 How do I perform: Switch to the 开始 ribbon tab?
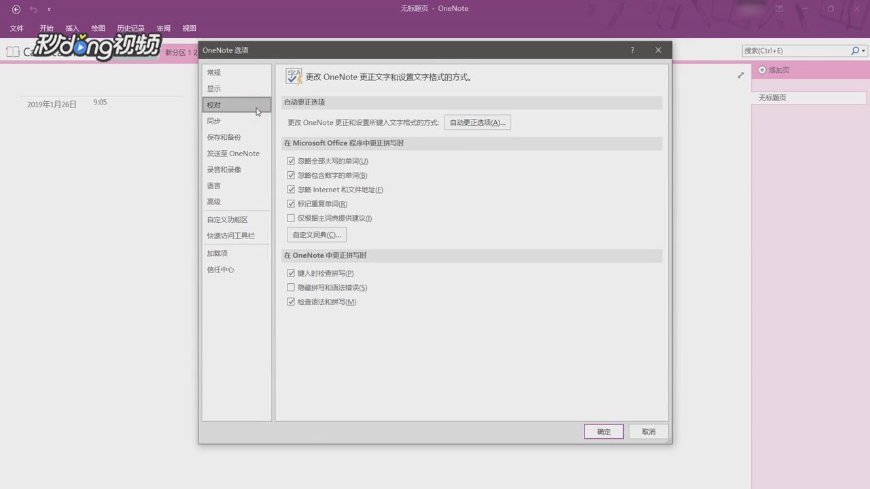46,29
